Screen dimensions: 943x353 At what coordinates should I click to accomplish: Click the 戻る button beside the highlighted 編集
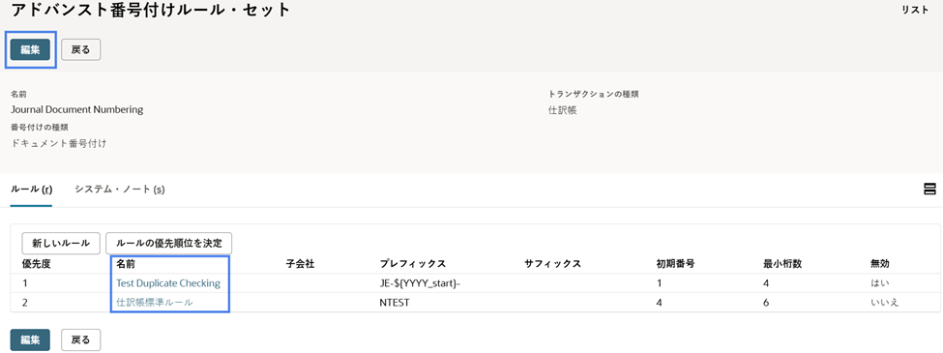[x=80, y=50]
